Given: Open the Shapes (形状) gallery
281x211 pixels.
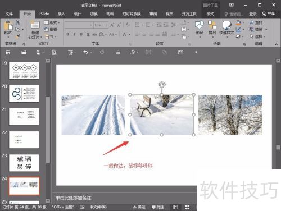Looking at the screenshot, I should tap(200, 29).
